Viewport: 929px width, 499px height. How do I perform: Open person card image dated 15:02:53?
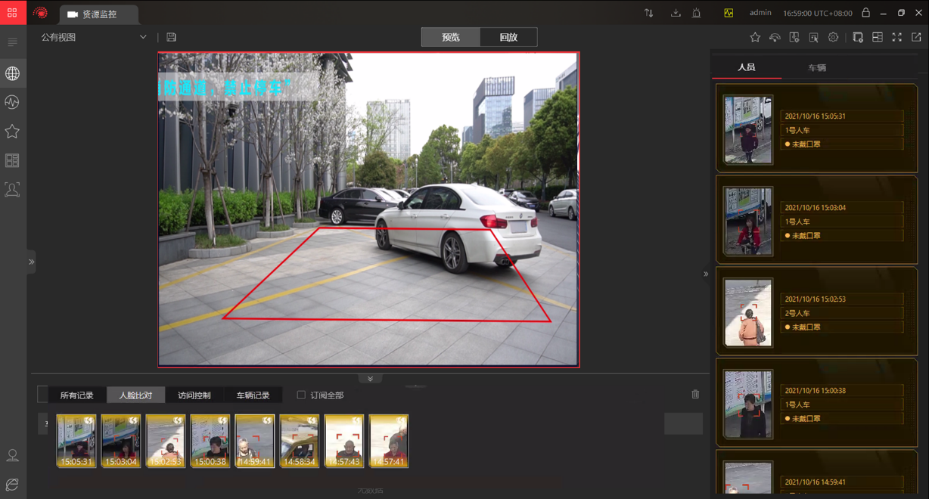click(x=748, y=312)
